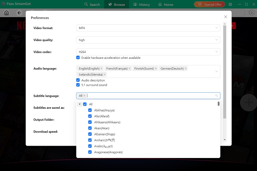The height and width of the screenshot is (171, 257).
Task: Open the downloads circle icon in the toolbar
Action: click(x=252, y=13)
